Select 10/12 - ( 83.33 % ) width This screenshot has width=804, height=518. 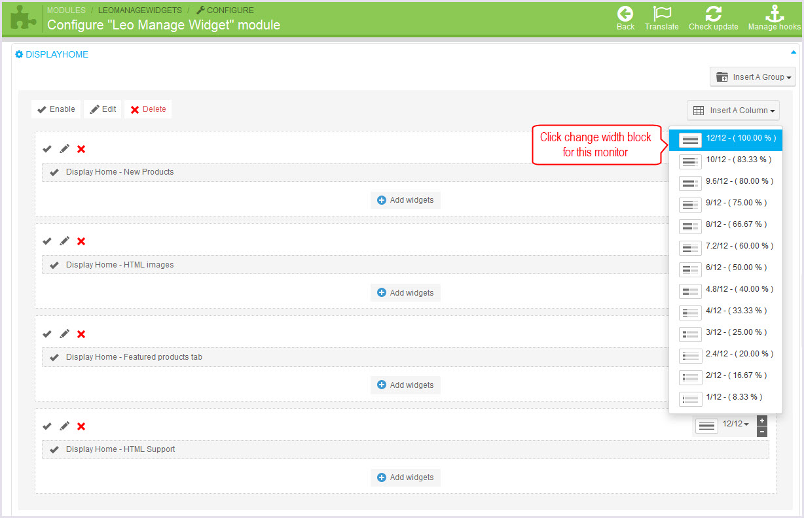(725, 162)
